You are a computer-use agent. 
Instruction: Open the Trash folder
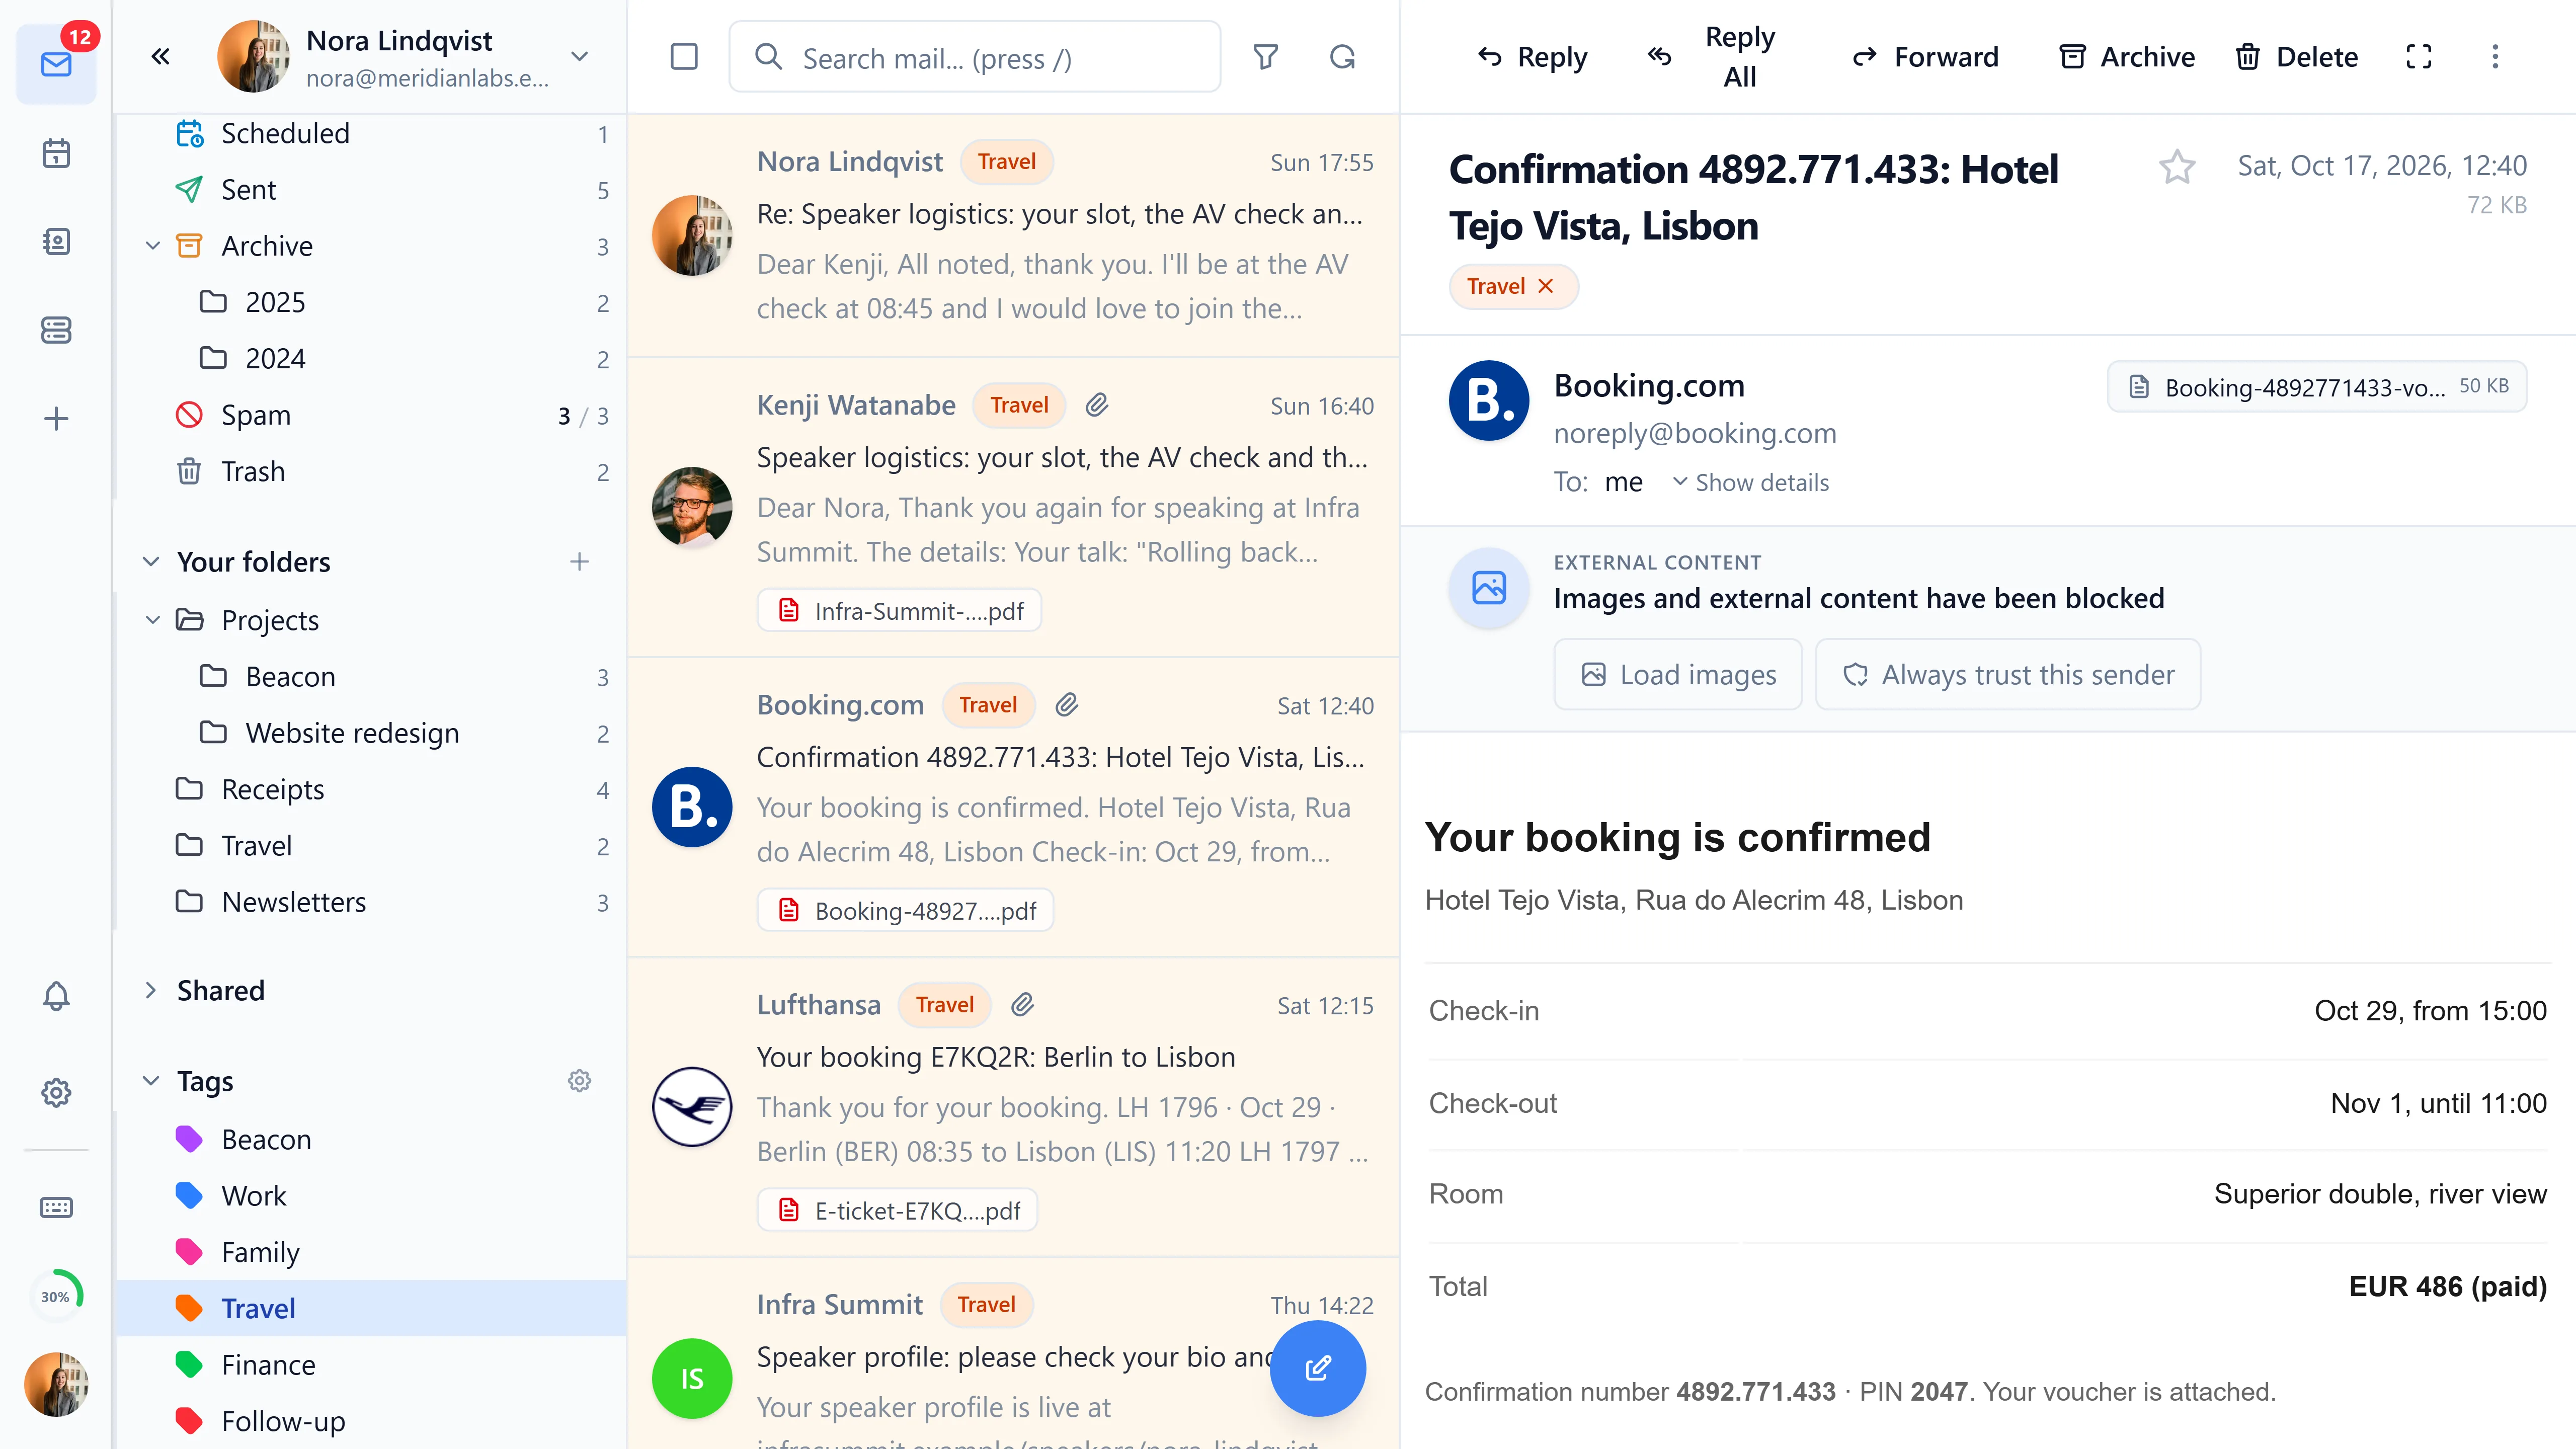tap(371, 471)
